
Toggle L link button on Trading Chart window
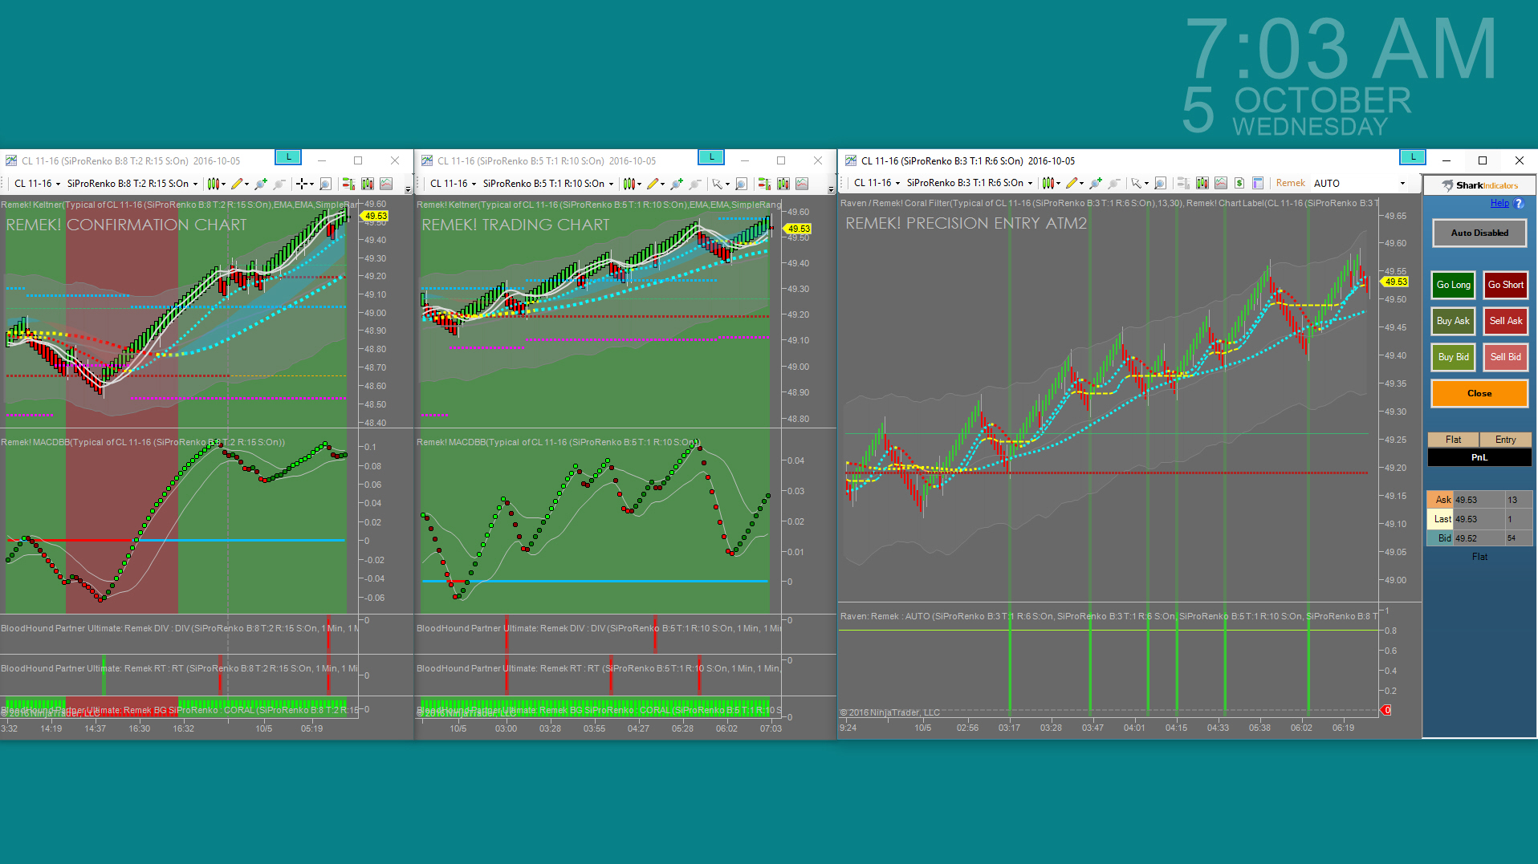(711, 157)
